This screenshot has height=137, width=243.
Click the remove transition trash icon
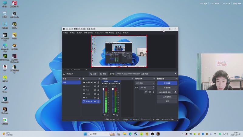pos(149,92)
